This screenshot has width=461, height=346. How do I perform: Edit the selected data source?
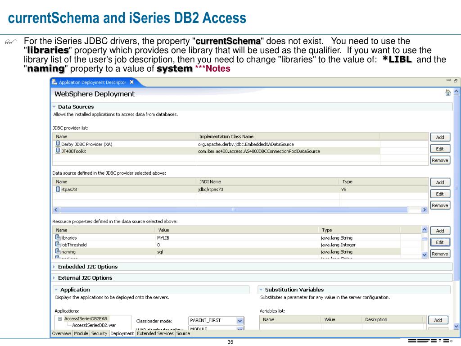pyautogui.click(x=440, y=194)
